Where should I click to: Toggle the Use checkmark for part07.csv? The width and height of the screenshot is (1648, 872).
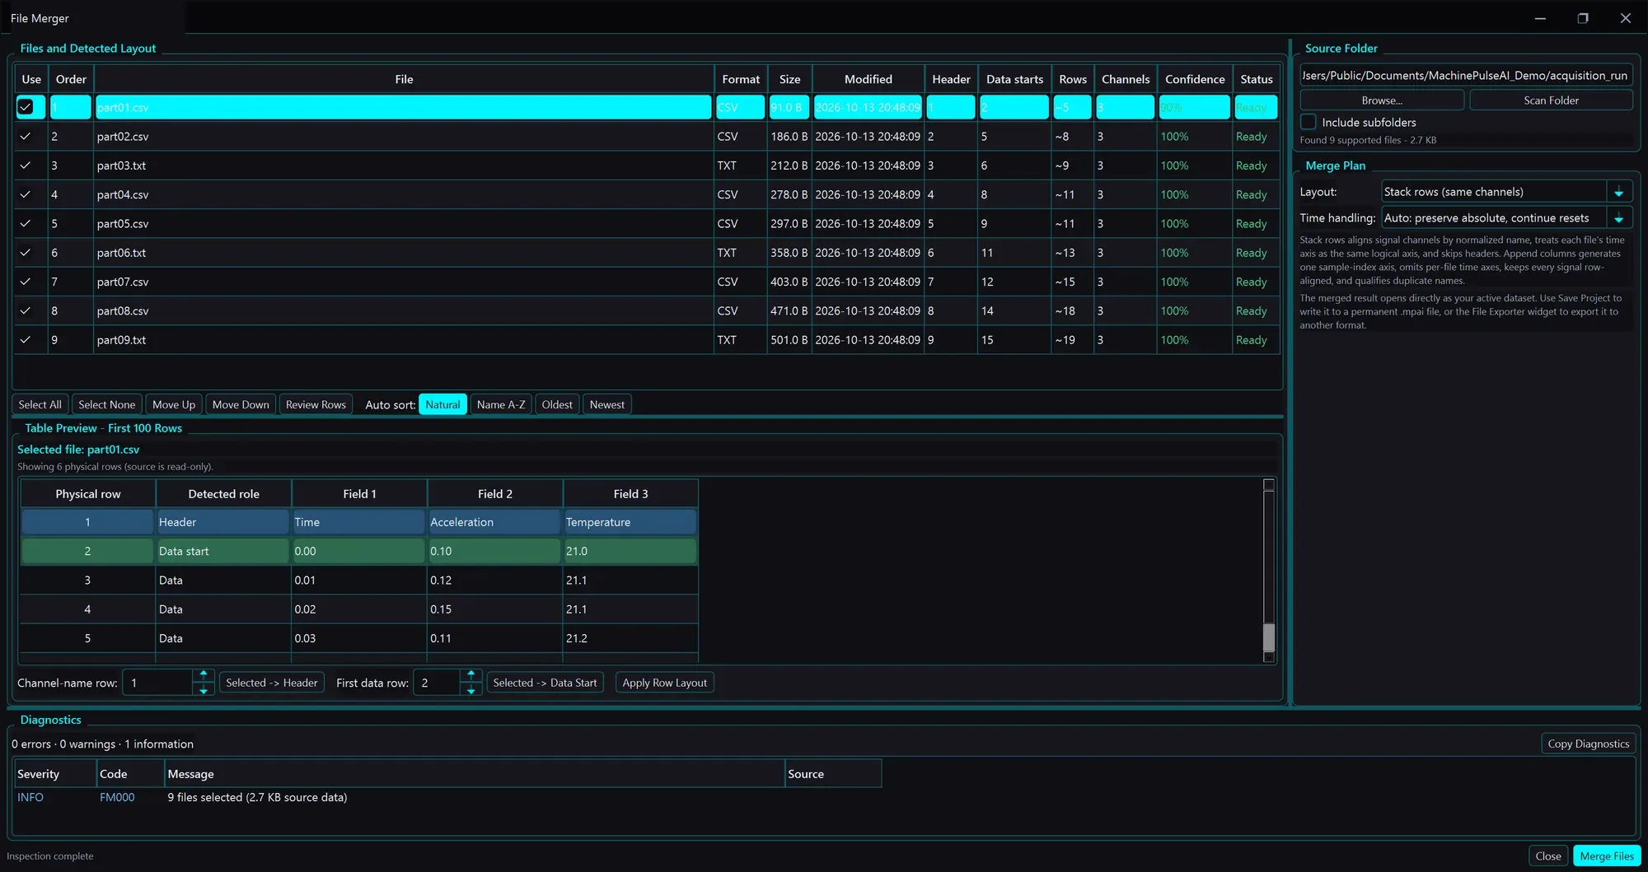pos(26,282)
